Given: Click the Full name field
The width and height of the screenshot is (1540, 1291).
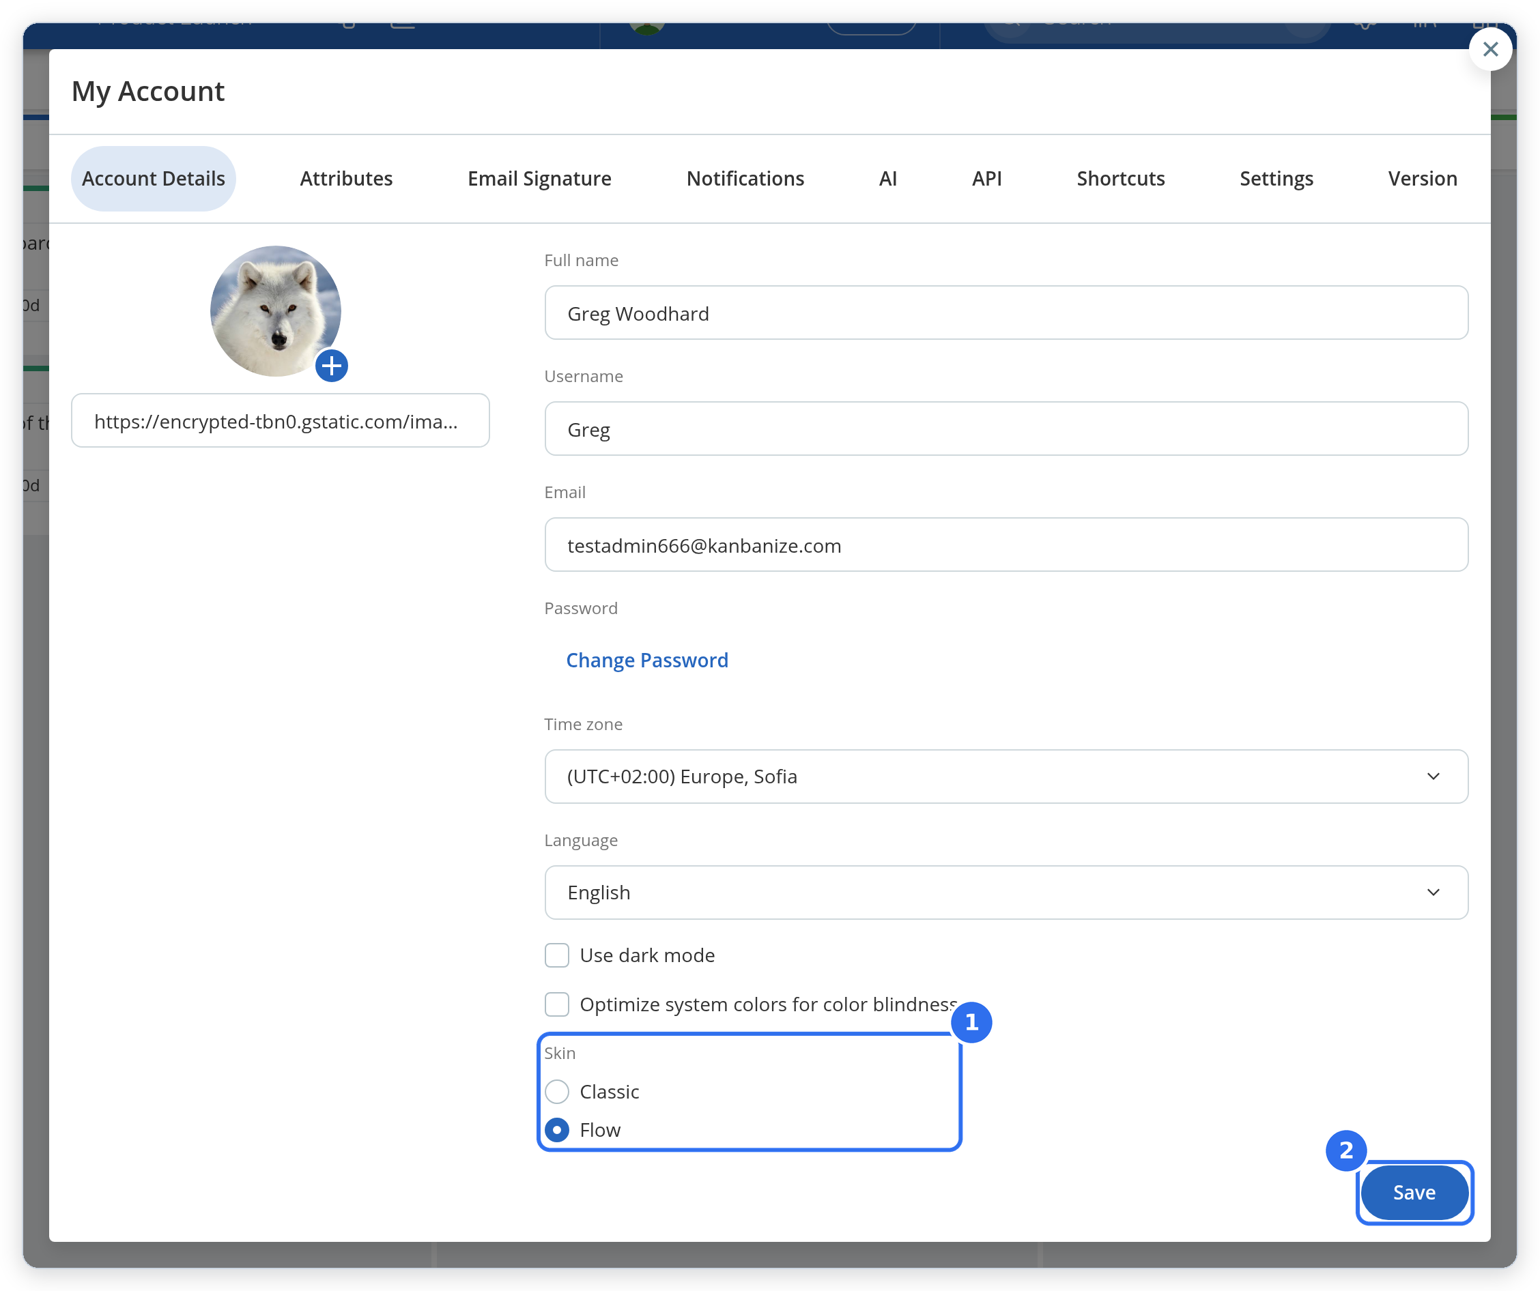Looking at the screenshot, I should tap(1006, 313).
